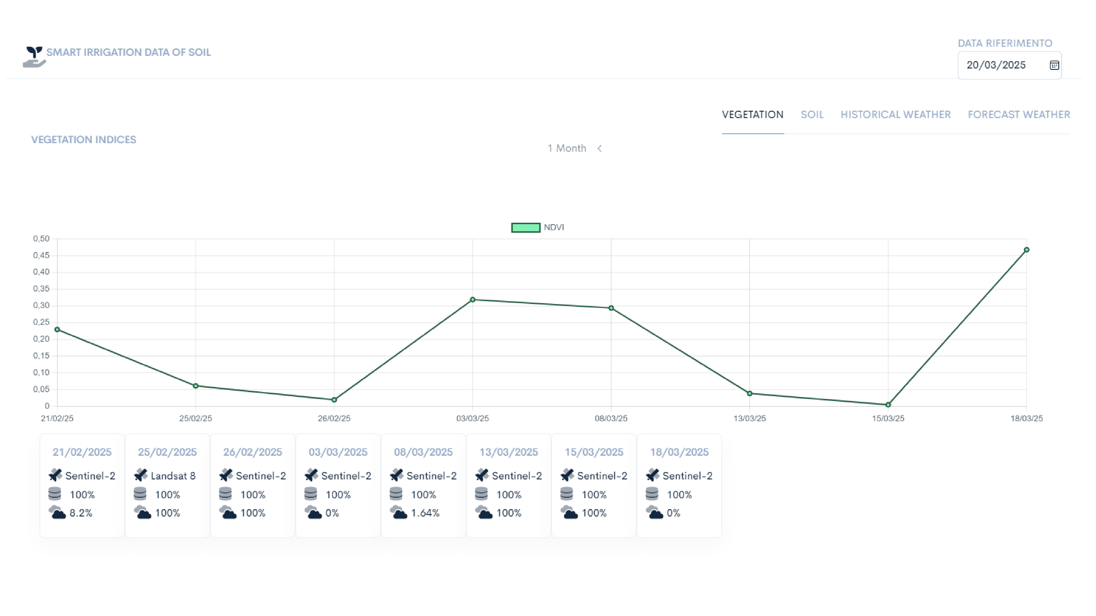Toggle NDVI series via legend swatch
Image resolution: width=1096 pixels, height=616 pixels.
(x=525, y=228)
